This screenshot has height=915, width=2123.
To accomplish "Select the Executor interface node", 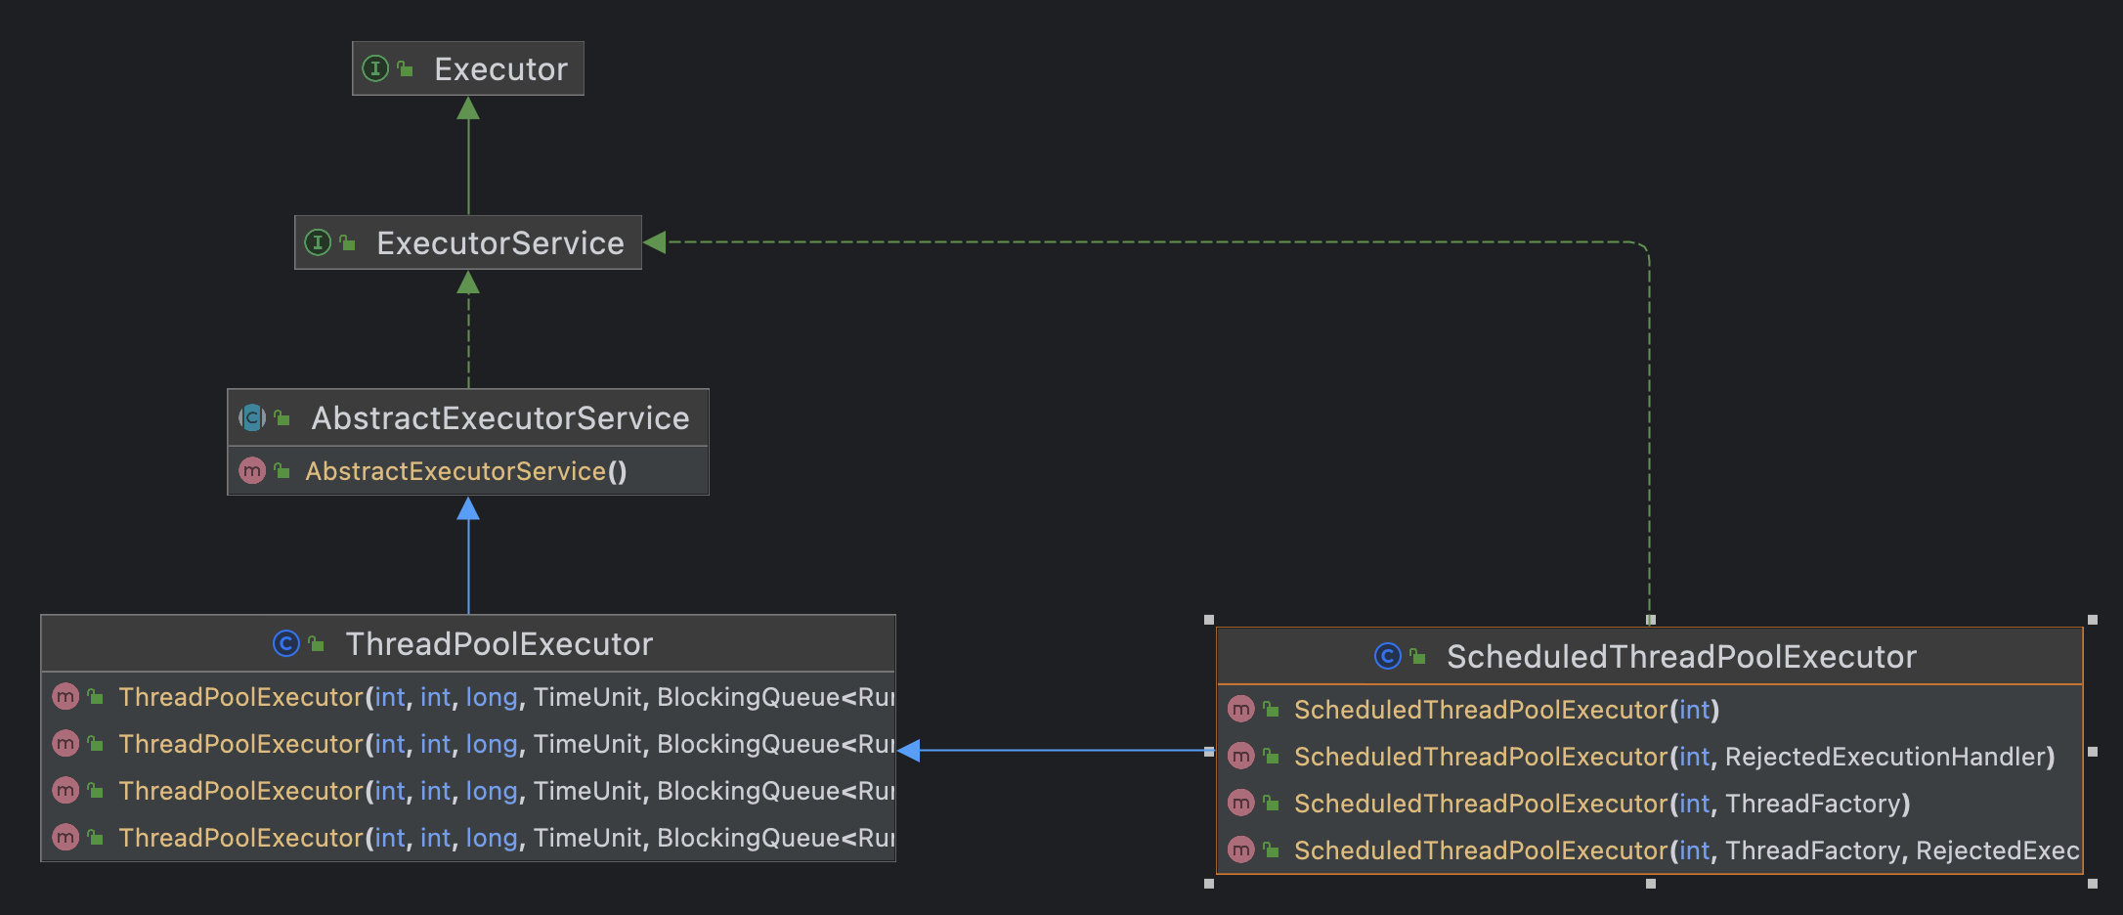I will click(499, 69).
